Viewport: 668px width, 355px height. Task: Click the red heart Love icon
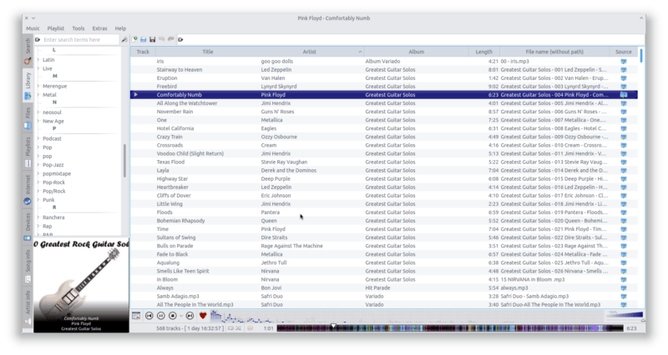tap(203, 316)
